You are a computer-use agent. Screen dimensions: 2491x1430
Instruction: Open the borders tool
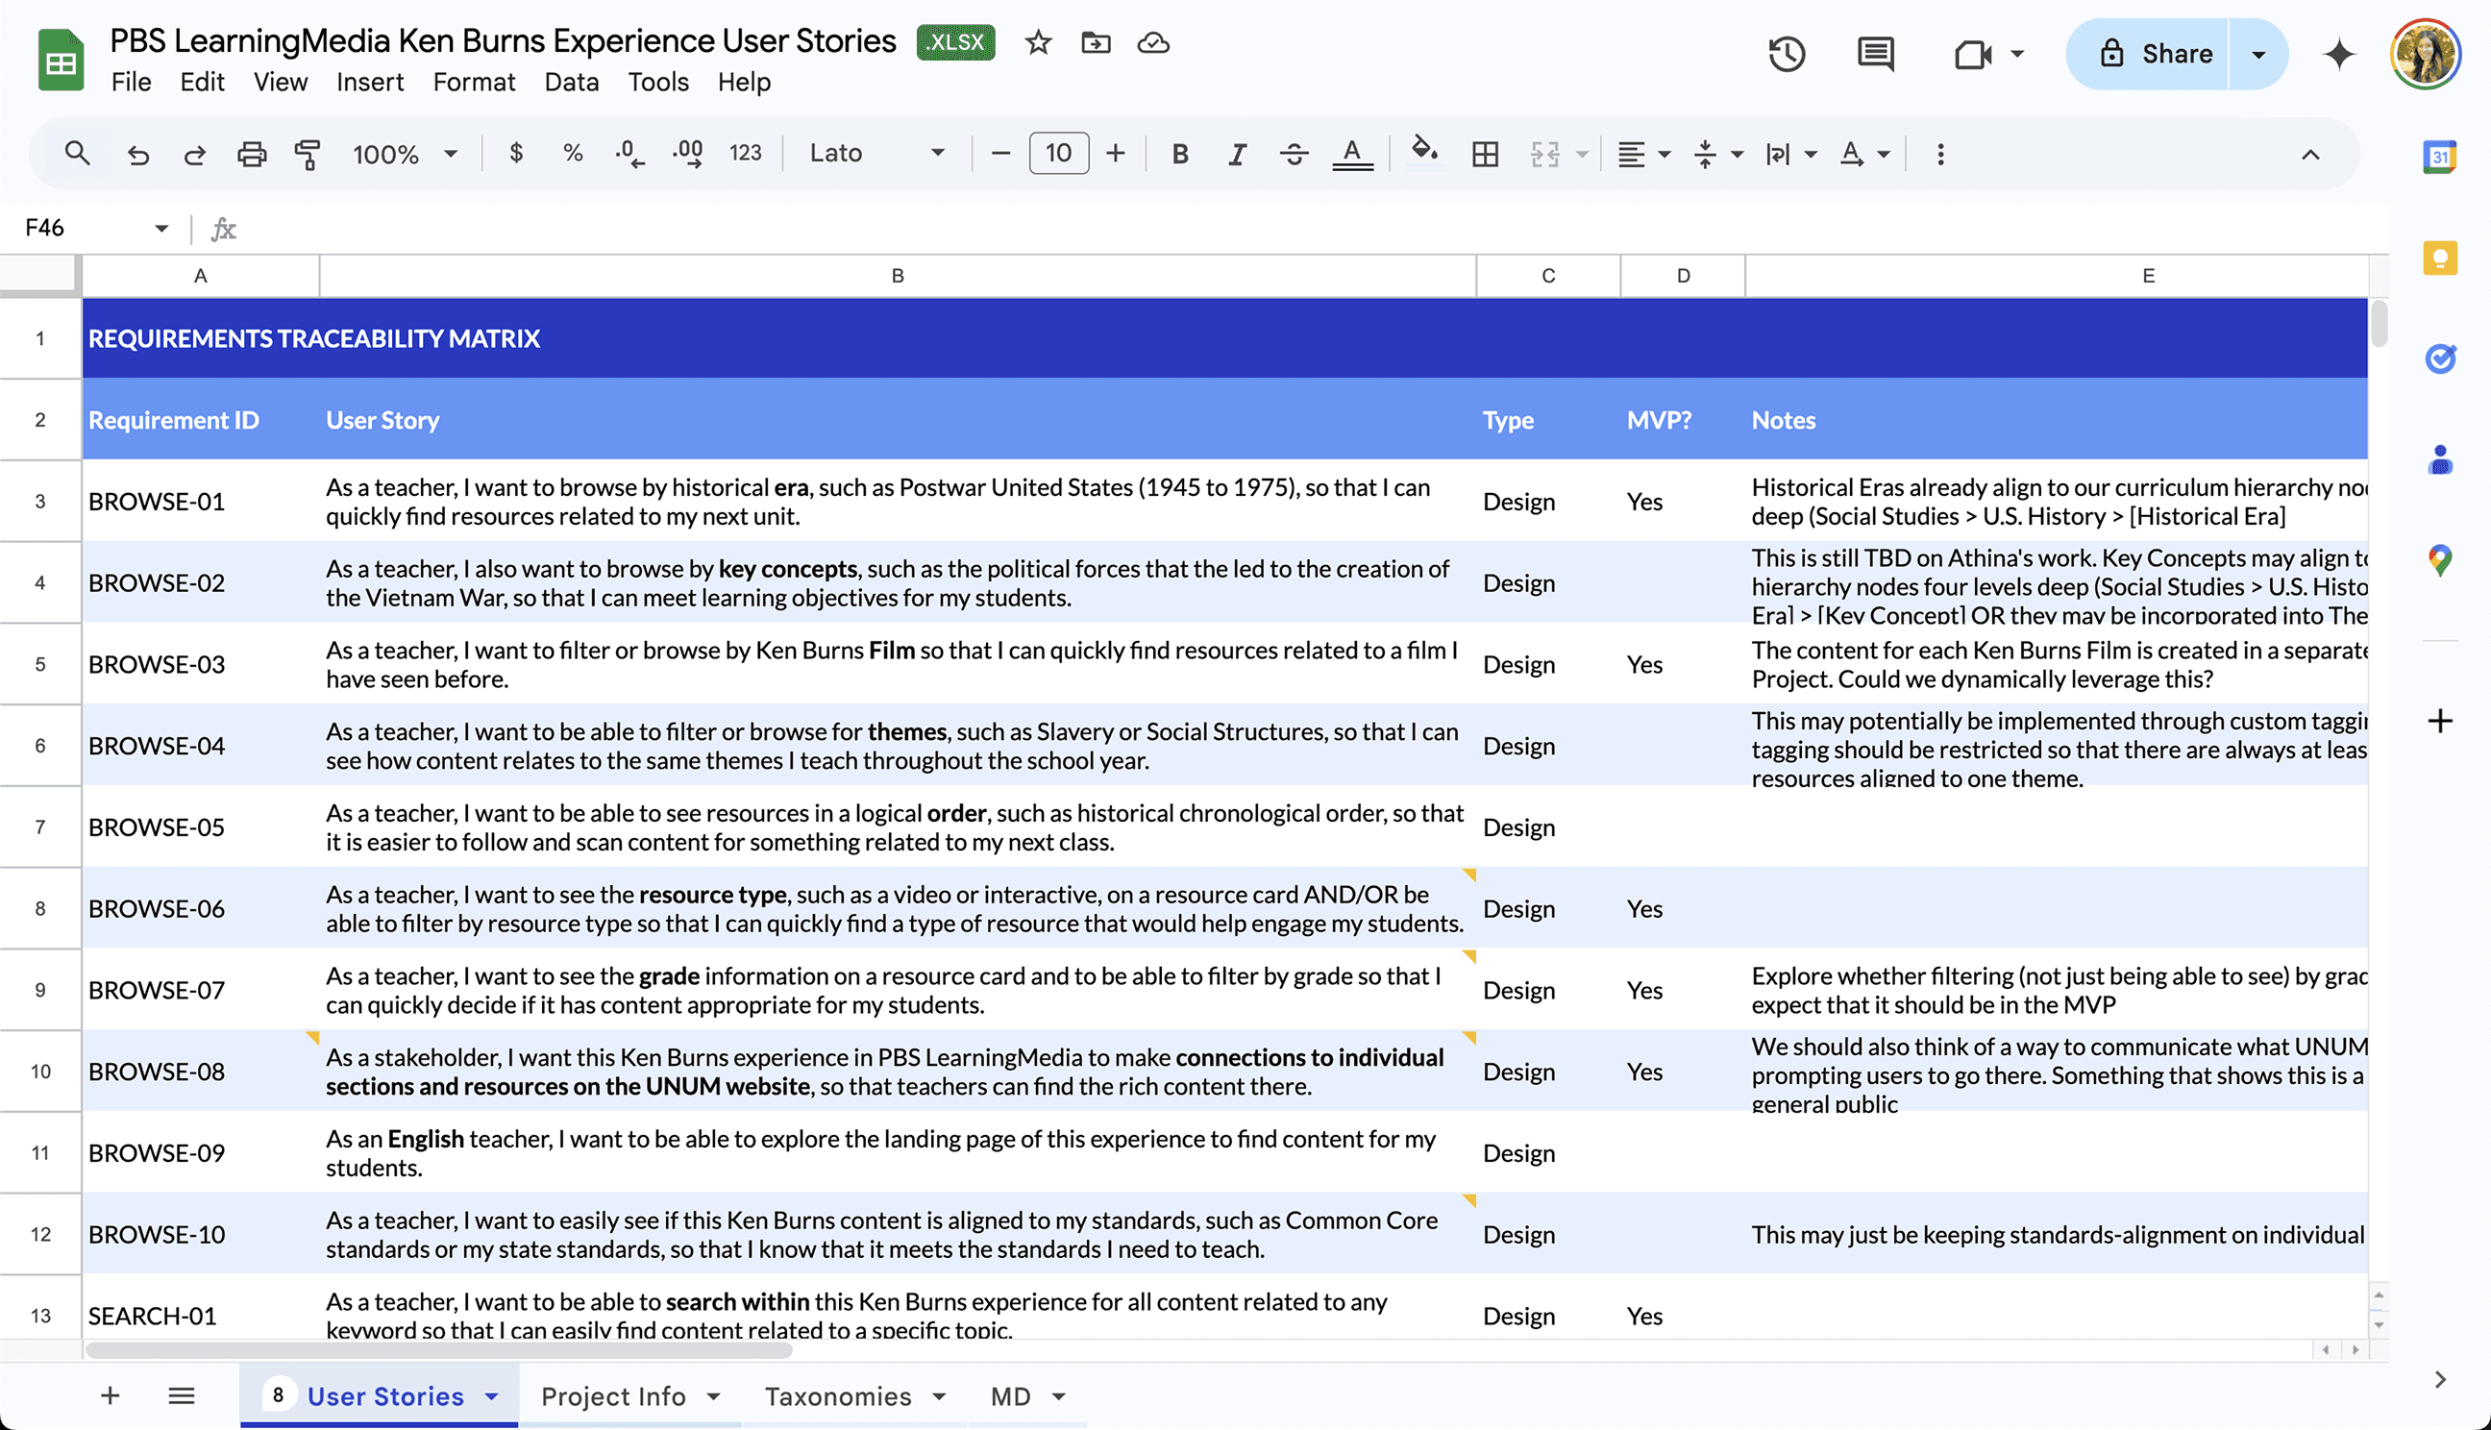coord(1485,154)
